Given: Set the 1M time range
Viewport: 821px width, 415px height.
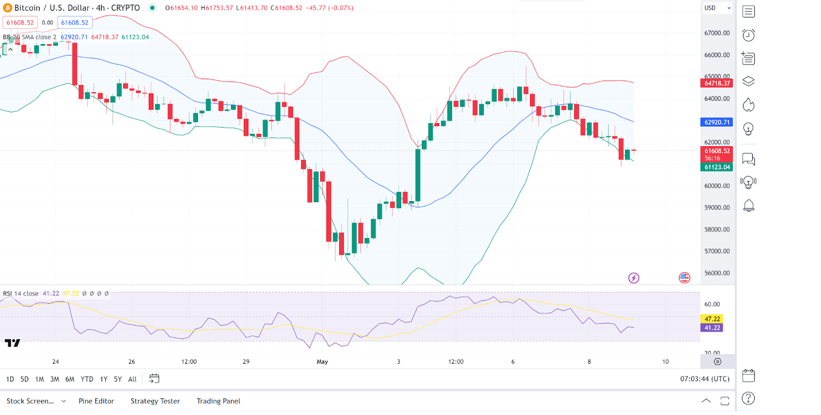Looking at the screenshot, I should pyautogui.click(x=39, y=379).
